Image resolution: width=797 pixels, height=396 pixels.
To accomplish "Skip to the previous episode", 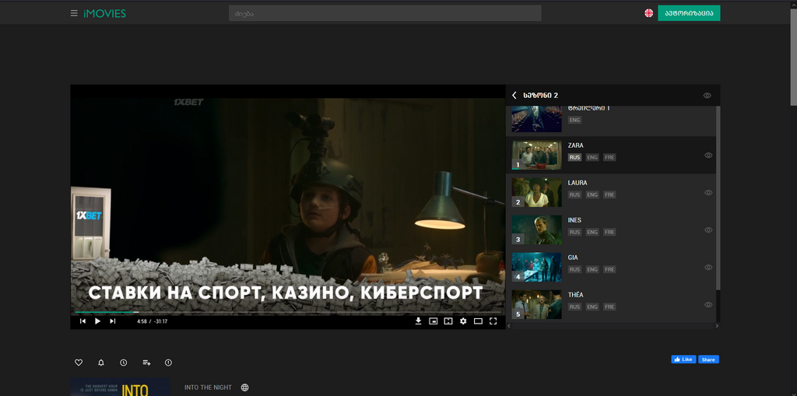I will (83, 321).
